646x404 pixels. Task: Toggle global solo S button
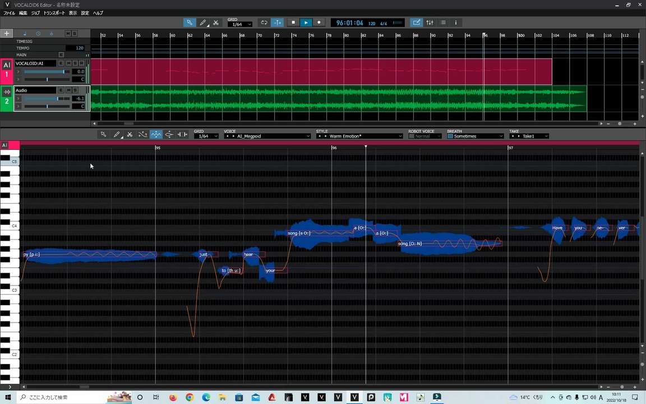(74, 34)
